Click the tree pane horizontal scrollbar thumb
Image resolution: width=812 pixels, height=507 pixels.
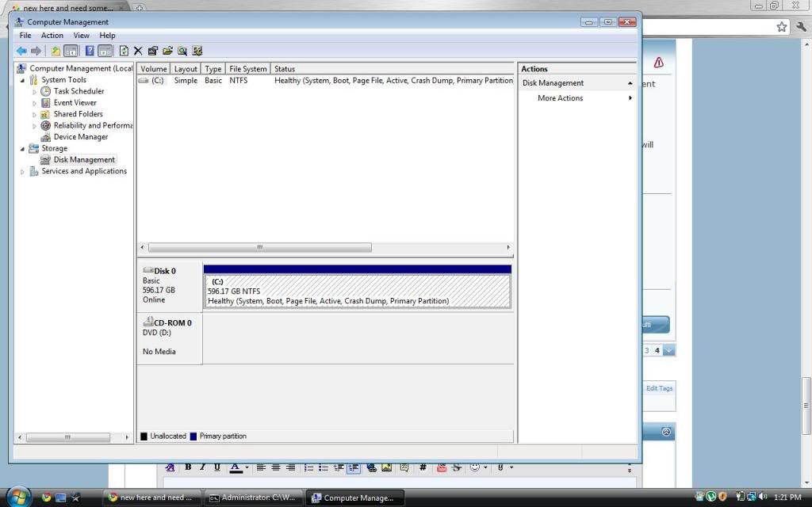[68, 437]
